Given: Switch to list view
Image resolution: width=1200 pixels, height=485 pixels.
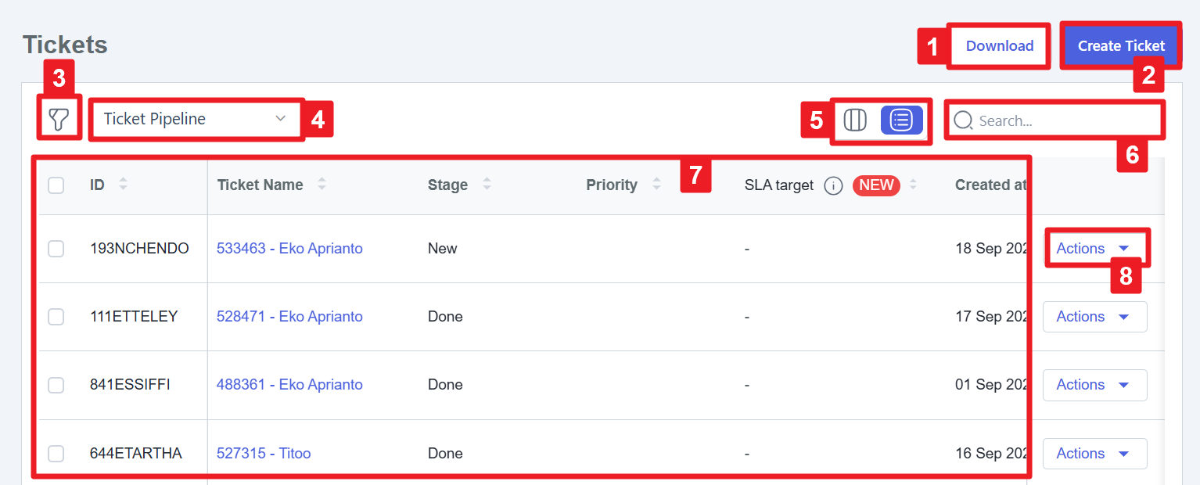Looking at the screenshot, I should pos(901,120).
